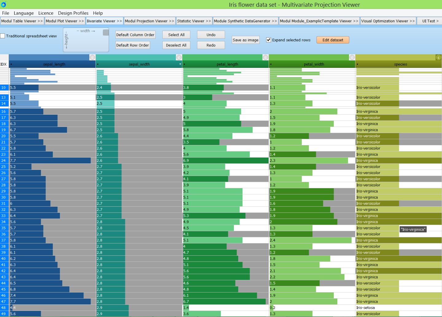Click the left sort arrow on sepal_length header

(x=11, y=64)
